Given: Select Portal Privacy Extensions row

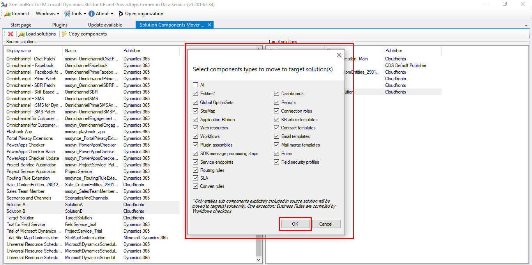Looking at the screenshot, I should [x=92, y=138].
